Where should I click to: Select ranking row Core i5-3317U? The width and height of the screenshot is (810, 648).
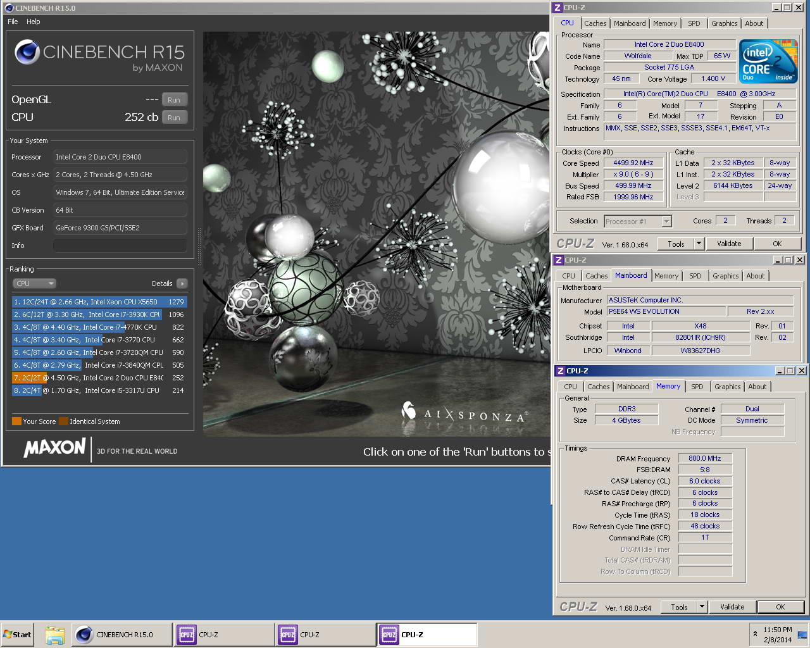[x=99, y=390]
